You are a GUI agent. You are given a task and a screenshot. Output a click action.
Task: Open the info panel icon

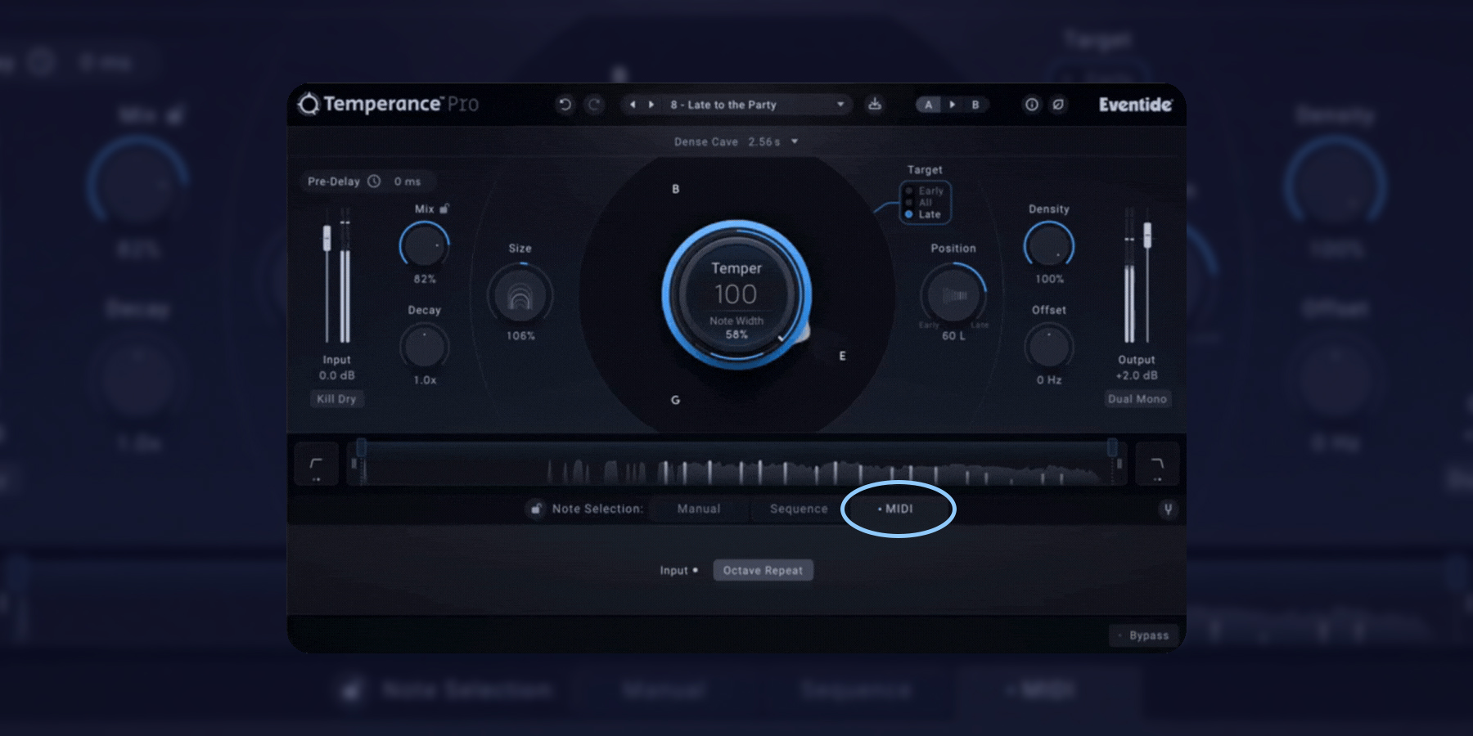[1032, 105]
